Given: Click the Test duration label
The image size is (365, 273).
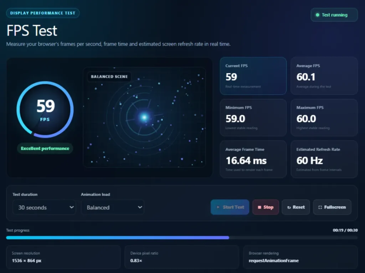Looking at the screenshot, I should click(25, 194).
